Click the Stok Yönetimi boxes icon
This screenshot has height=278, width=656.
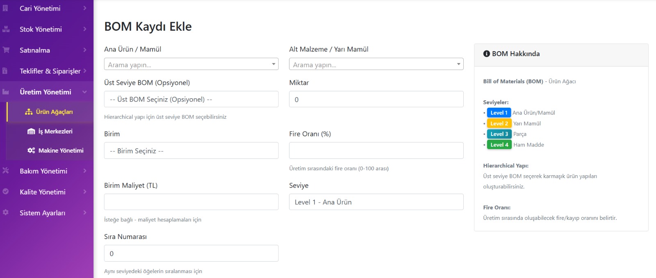click(x=6, y=29)
